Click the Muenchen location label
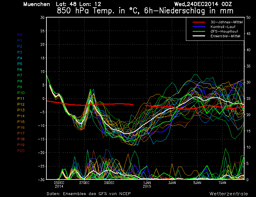 [x=36, y=4]
